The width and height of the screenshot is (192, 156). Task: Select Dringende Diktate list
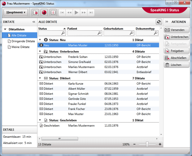(23, 41)
